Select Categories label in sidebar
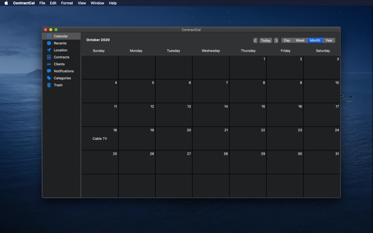The width and height of the screenshot is (373, 233). [62, 78]
